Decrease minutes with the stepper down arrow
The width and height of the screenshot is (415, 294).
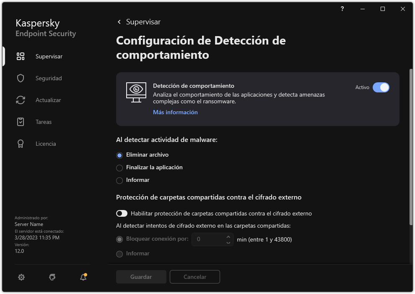228,242
